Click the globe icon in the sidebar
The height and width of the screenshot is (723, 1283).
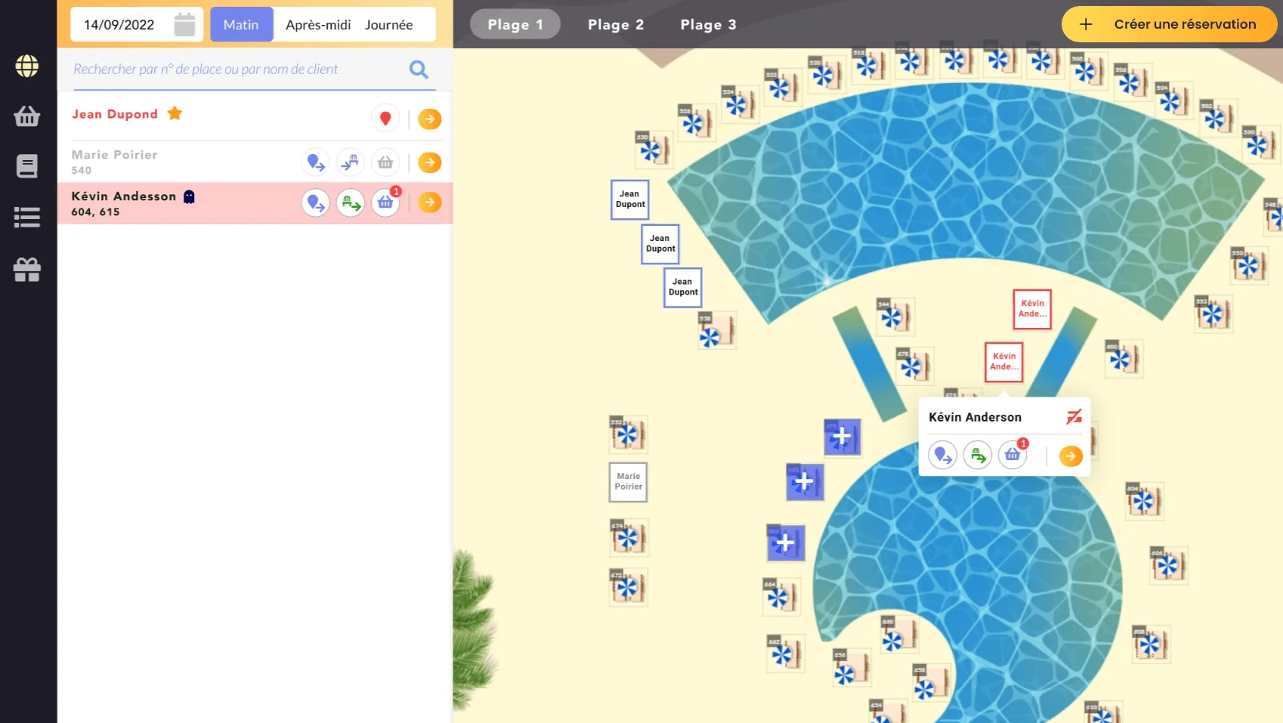[x=27, y=66]
